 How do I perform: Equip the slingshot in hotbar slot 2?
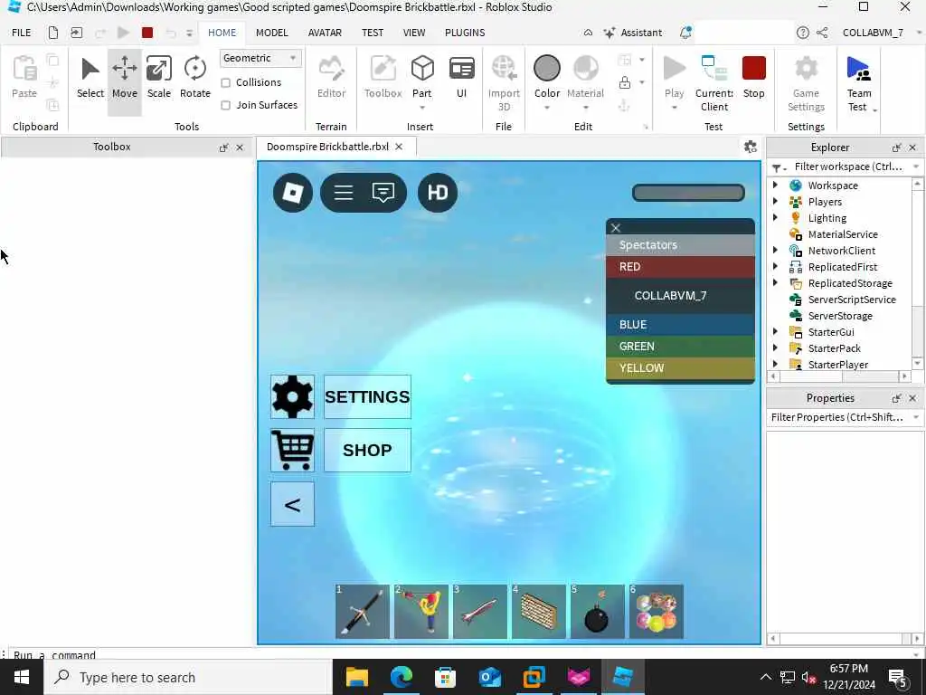pyautogui.click(x=421, y=612)
